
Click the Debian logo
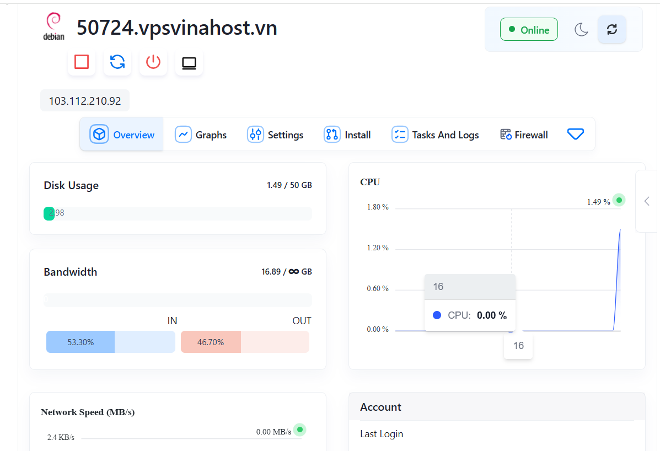(x=53, y=24)
